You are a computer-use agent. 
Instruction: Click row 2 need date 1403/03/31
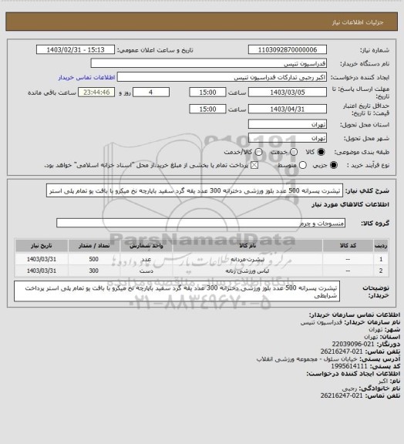(x=42, y=271)
